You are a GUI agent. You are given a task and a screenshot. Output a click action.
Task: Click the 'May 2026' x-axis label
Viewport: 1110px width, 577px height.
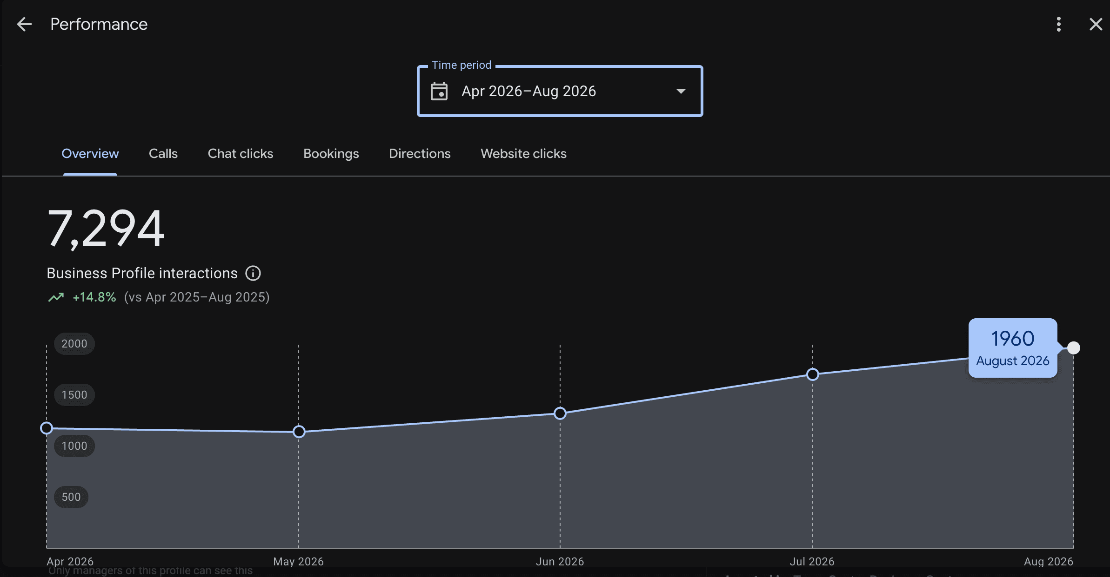(298, 561)
